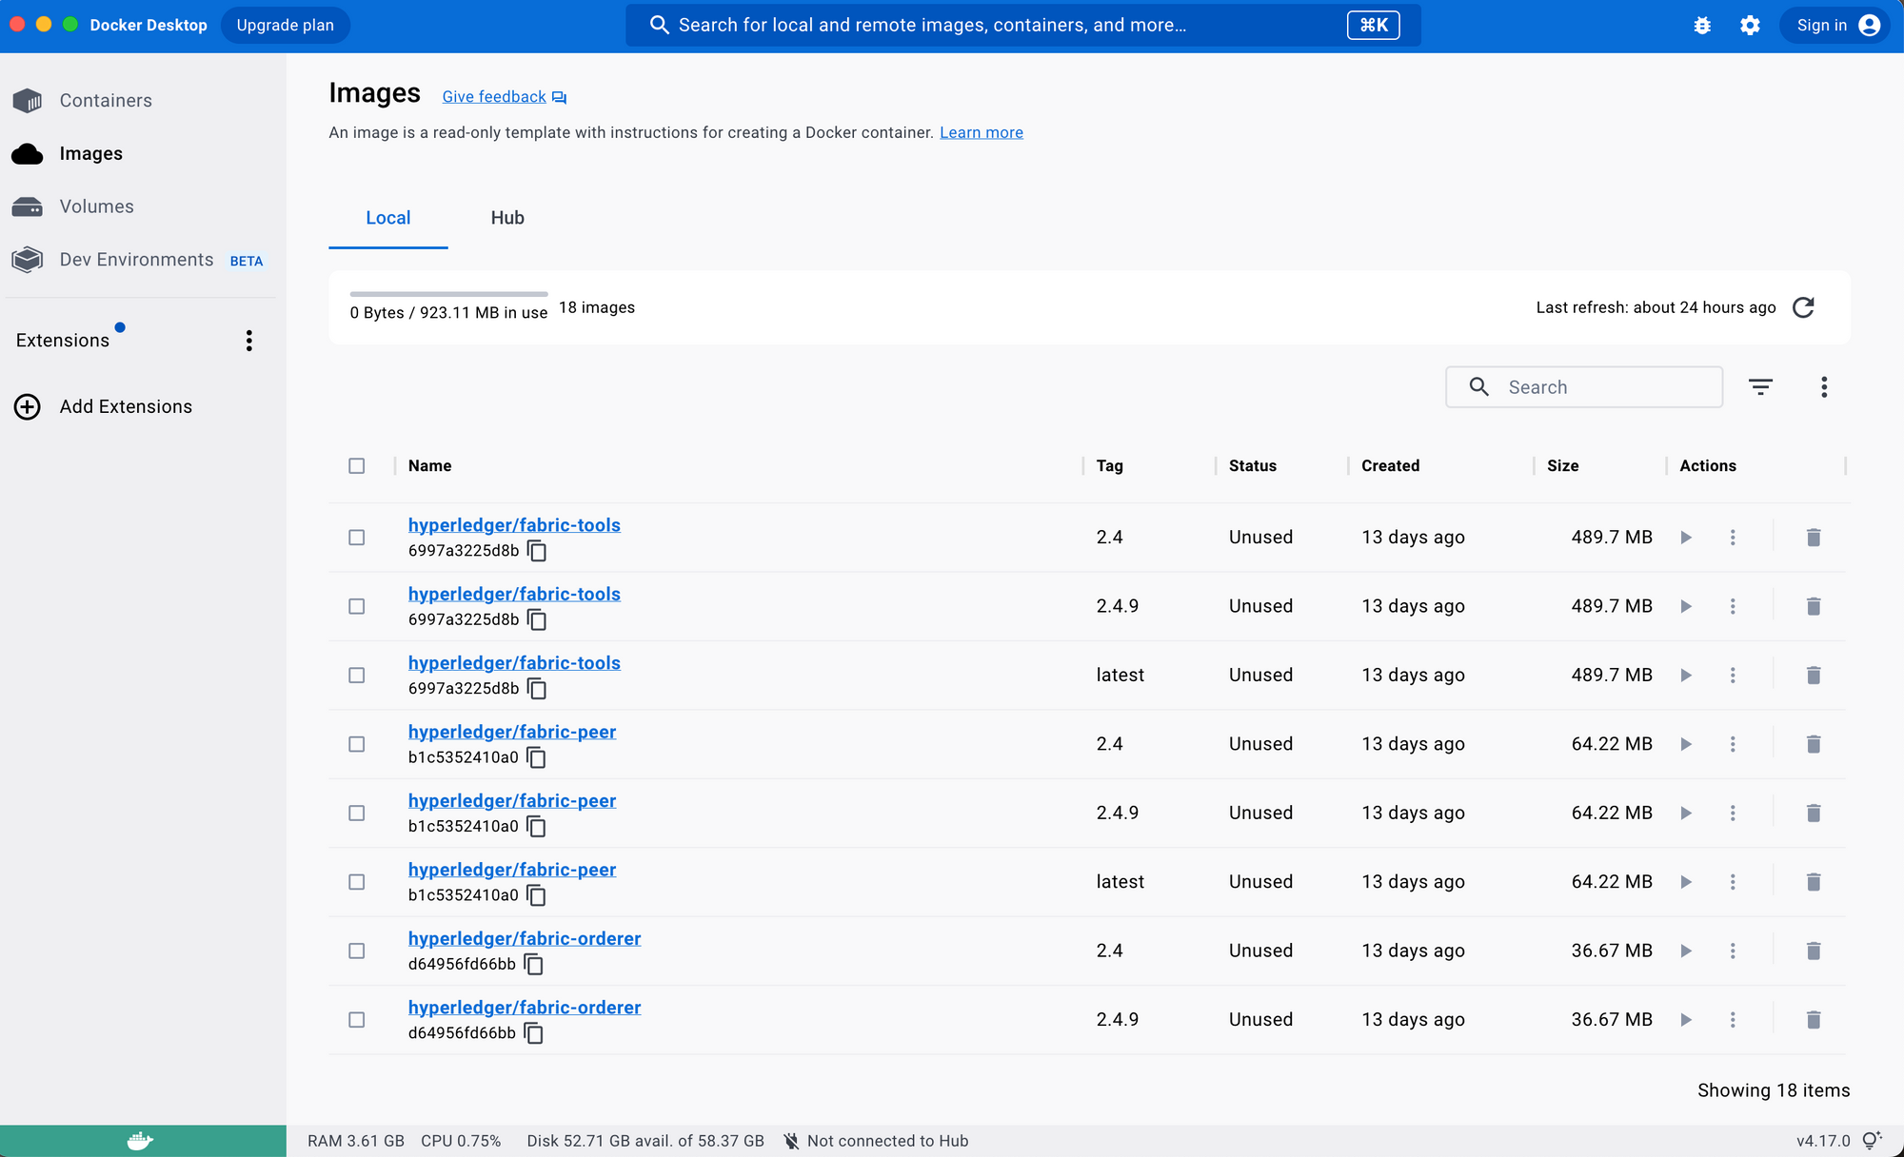Click the Sign in button

(1836, 26)
